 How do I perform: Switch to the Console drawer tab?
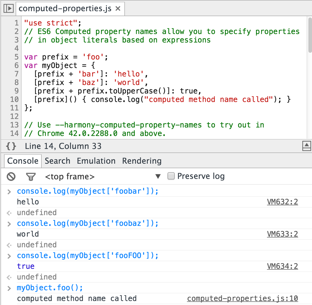23,161
